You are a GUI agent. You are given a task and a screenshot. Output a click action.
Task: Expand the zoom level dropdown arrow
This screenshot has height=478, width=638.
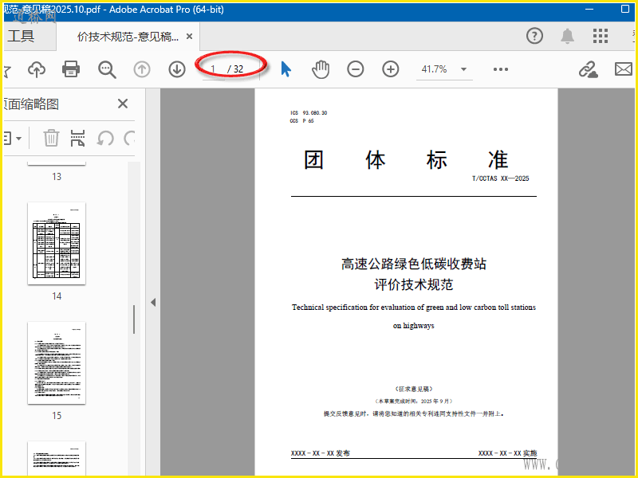point(464,69)
